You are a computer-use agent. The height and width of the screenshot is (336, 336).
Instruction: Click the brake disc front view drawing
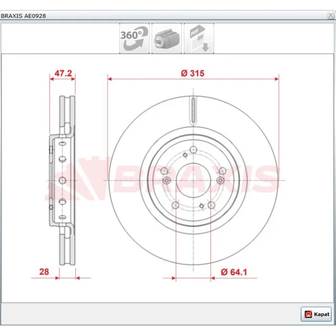(x=193, y=180)
